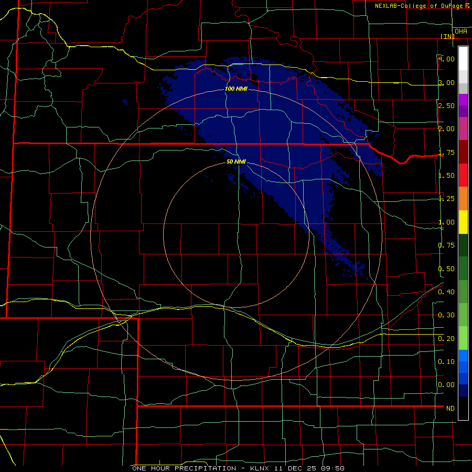Click the 50 NMI range ring label
The height and width of the screenshot is (472, 472).
(x=236, y=162)
